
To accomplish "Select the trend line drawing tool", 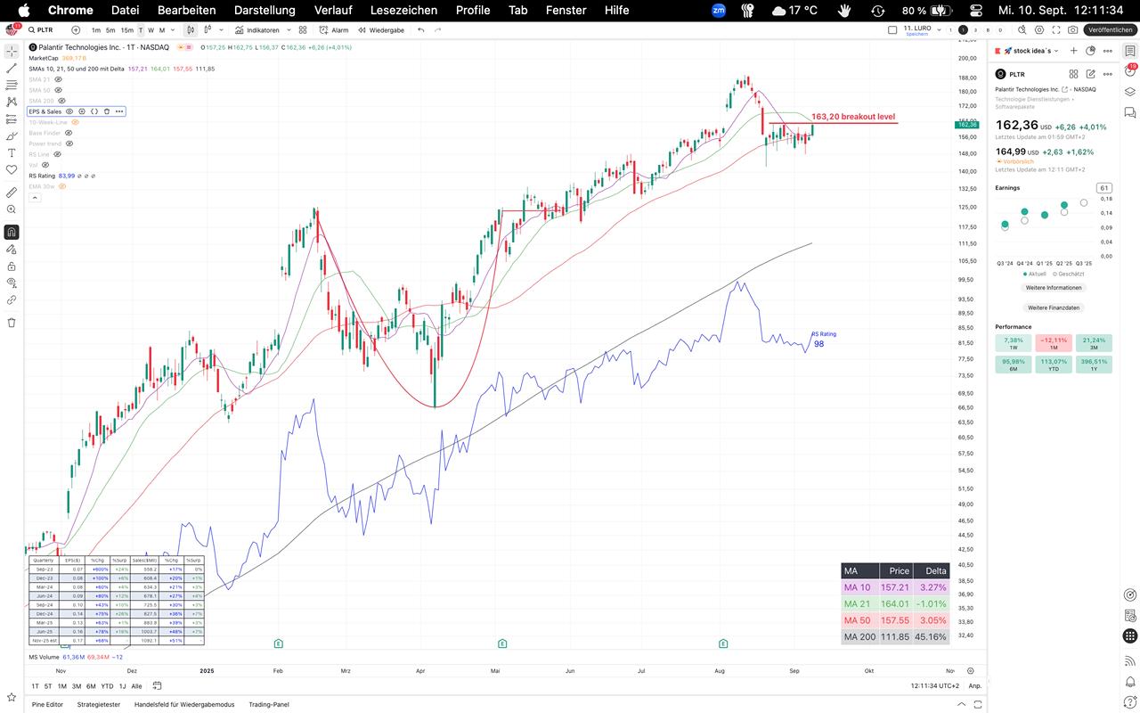I will 12,68.
